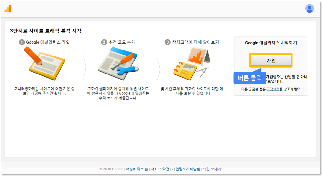Click the 의견 보내기 footer link
This screenshot has width=323, height=177.
pos(212,169)
